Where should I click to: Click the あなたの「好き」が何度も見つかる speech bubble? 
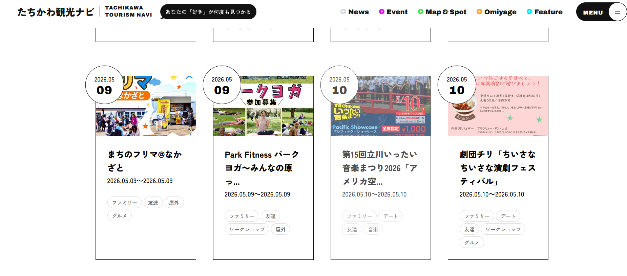(208, 12)
